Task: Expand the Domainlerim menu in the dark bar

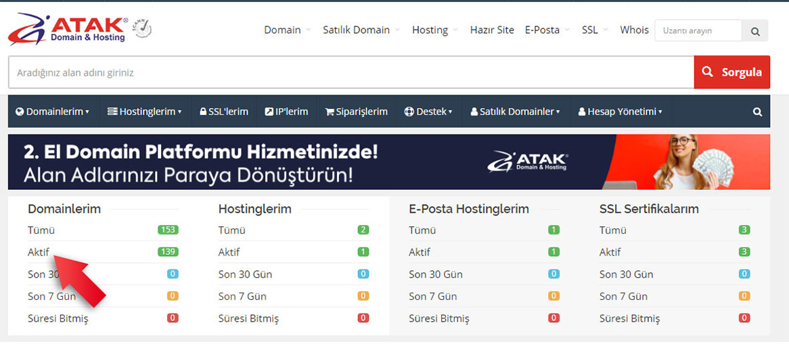Action: pos(52,111)
